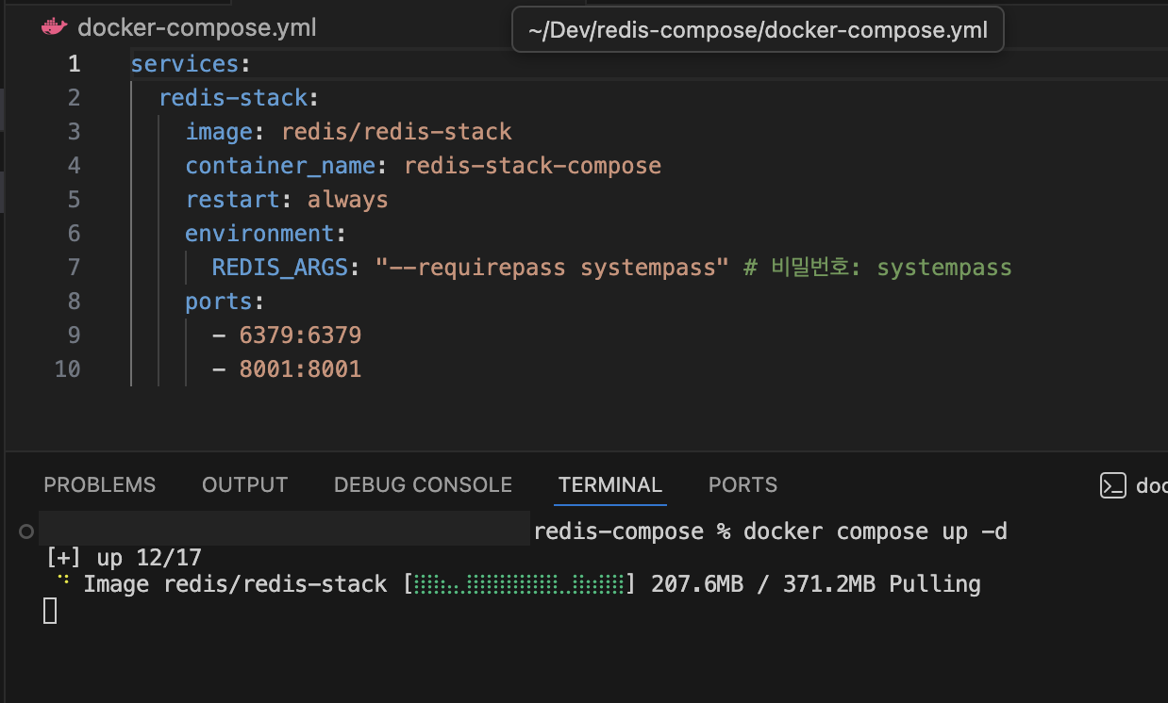The width and height of the screenshot is (1168, 703).
Task: Click the image pull progress bar
Action: (x=517, y=584)
